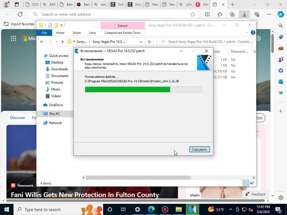This screenshot has width=287, height=215.
Task: Open Edge downloads panel
Action: (x=244, y=14)
